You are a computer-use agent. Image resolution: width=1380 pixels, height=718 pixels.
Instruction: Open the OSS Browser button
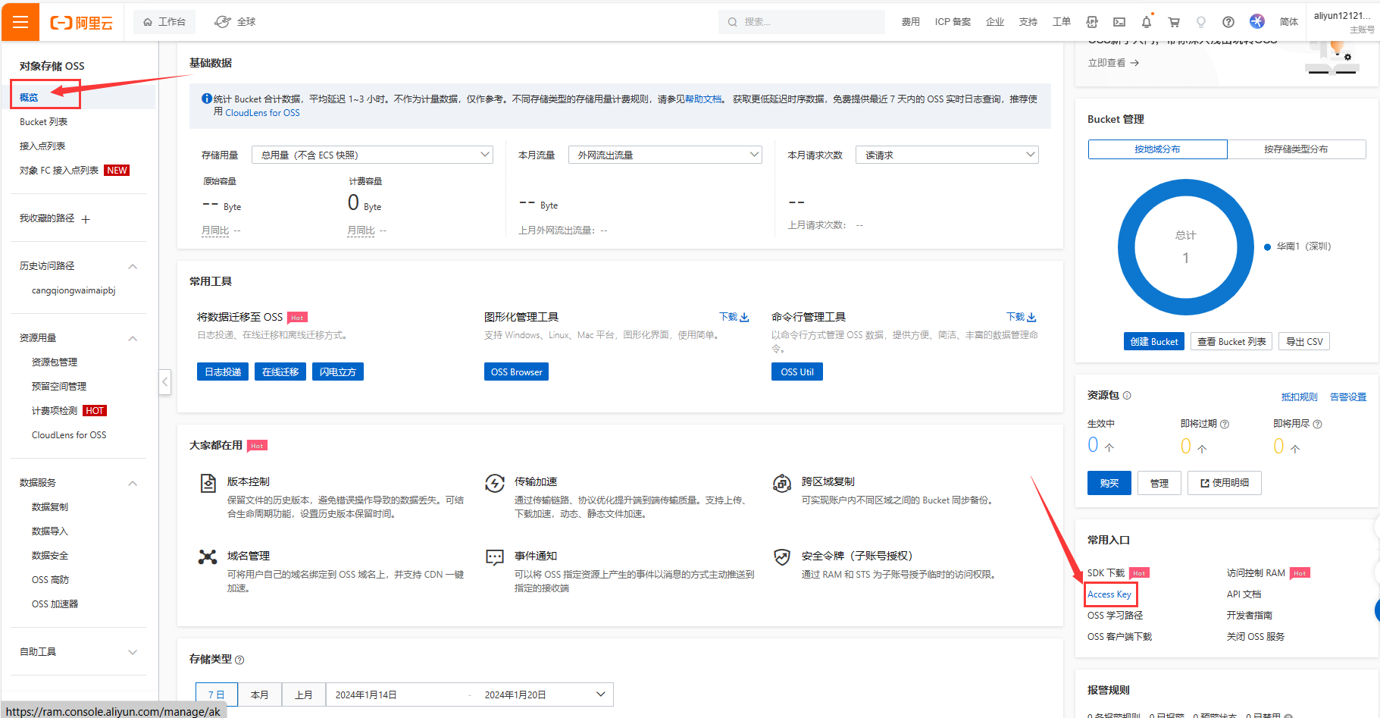pyautogui.click(x=516, y=372)
